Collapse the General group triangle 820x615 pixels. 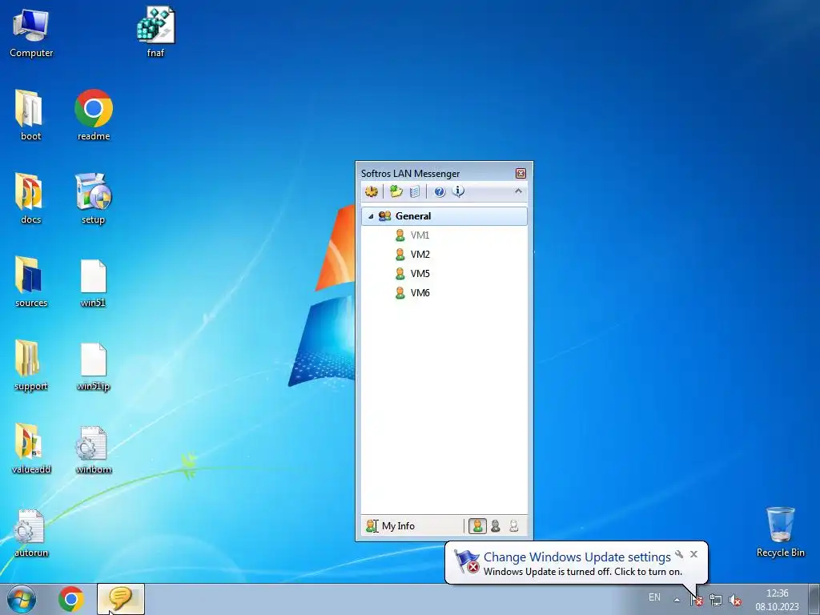click(371, 216)
